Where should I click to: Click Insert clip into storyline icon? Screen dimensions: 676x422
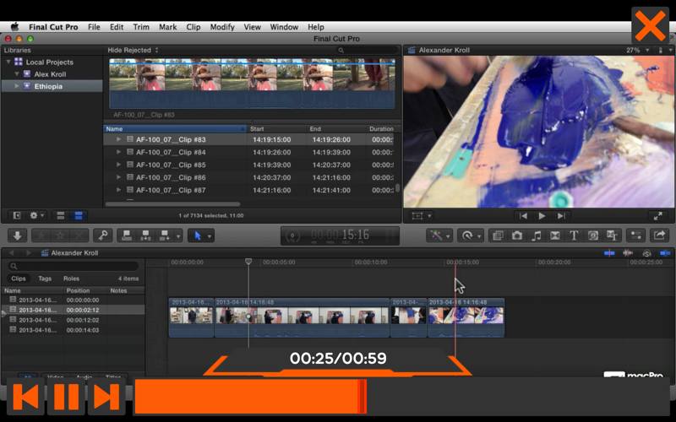[145, 235]
